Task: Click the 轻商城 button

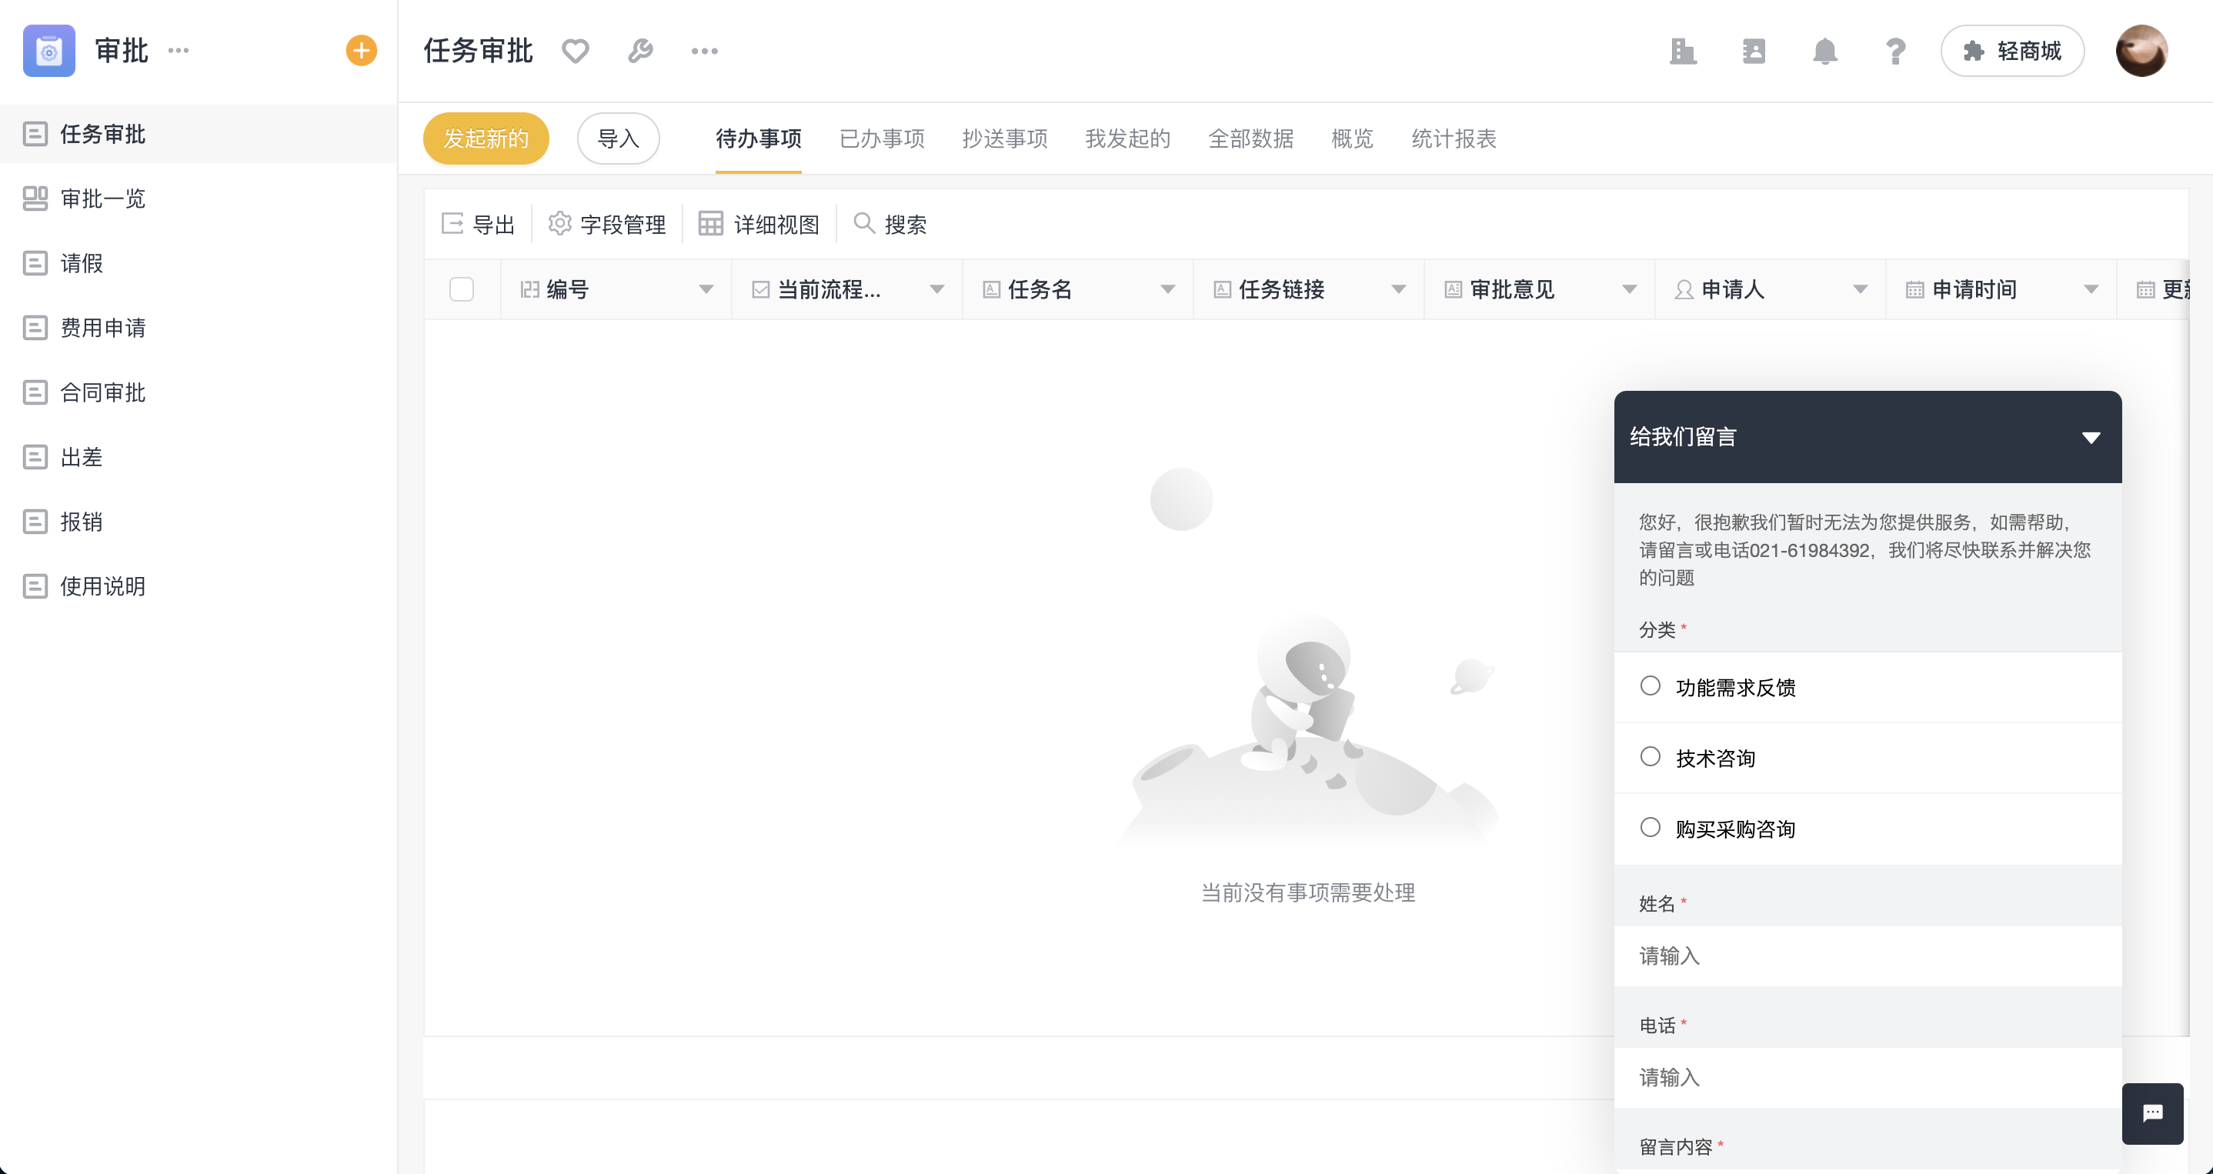Action: pos(2012,52)
